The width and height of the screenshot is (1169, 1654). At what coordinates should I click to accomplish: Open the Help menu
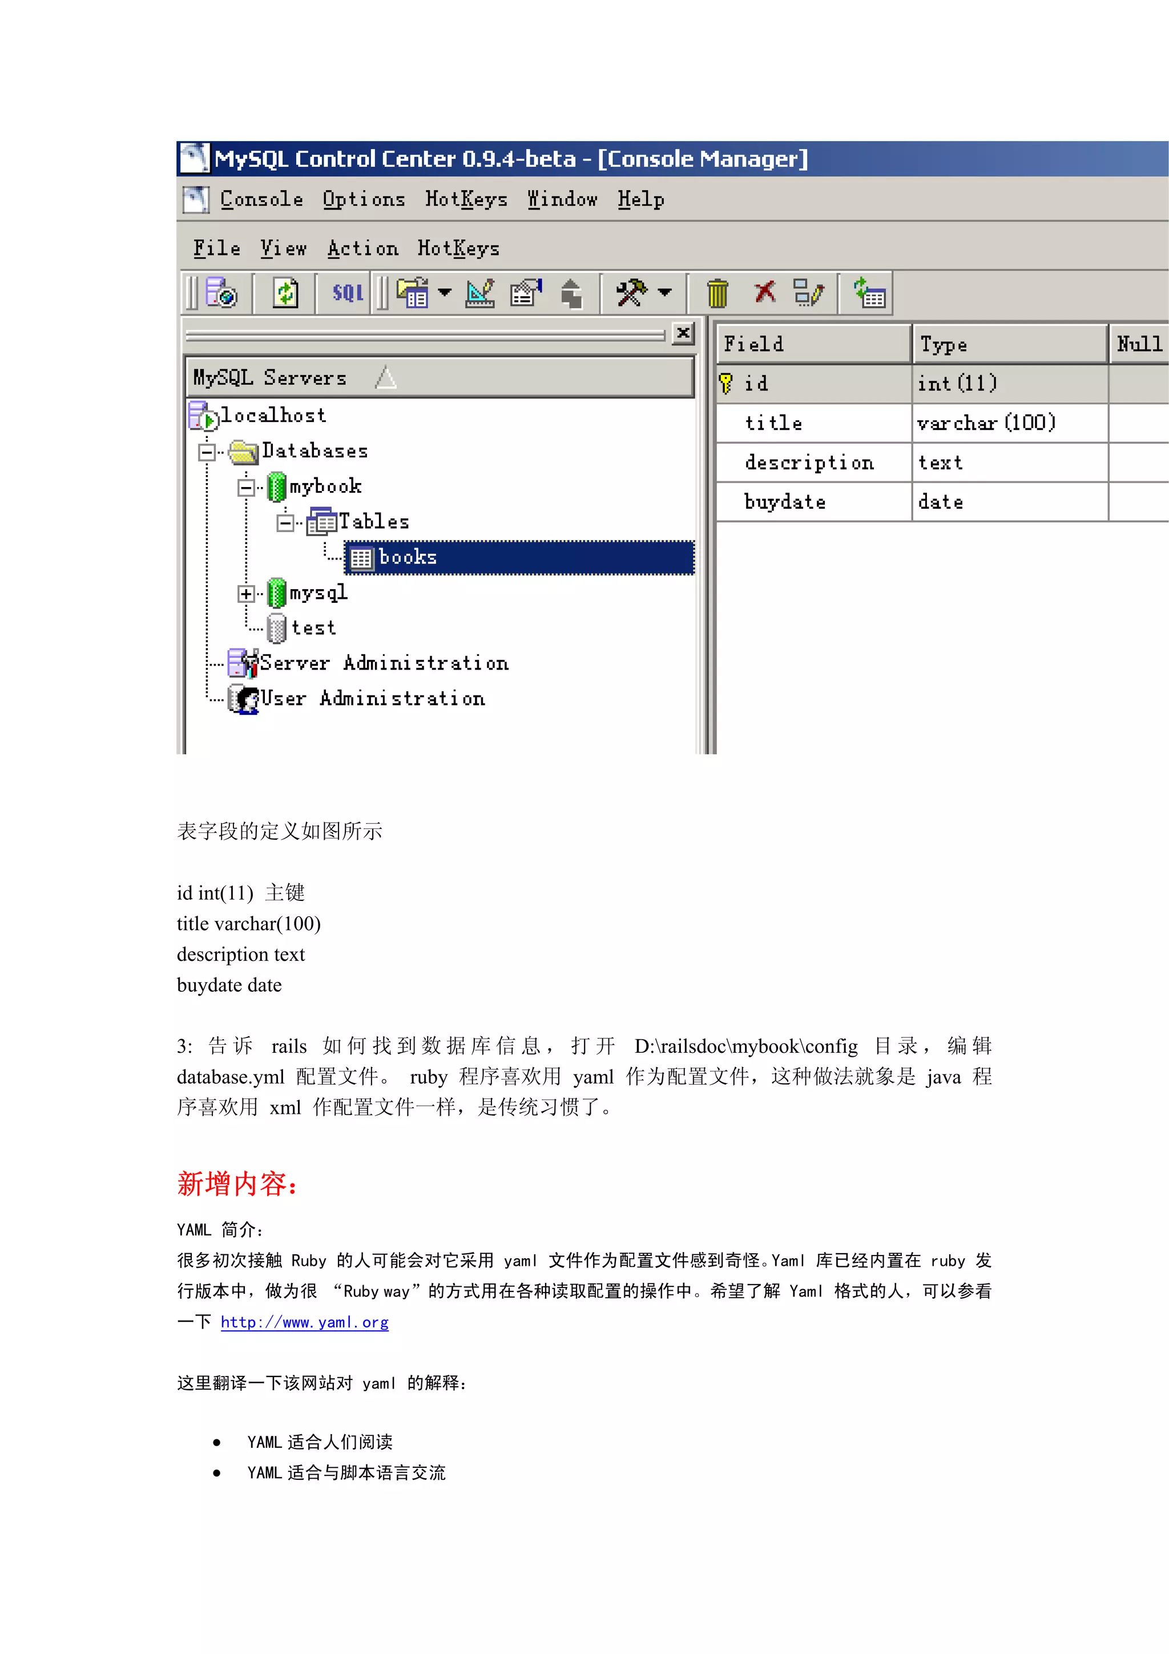(641, 200)
